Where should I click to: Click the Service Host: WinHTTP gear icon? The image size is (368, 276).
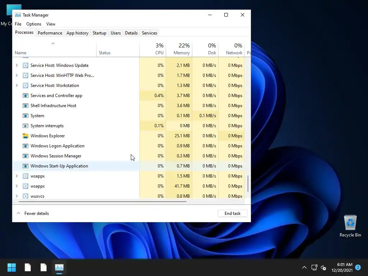click(x=26, y=75)
